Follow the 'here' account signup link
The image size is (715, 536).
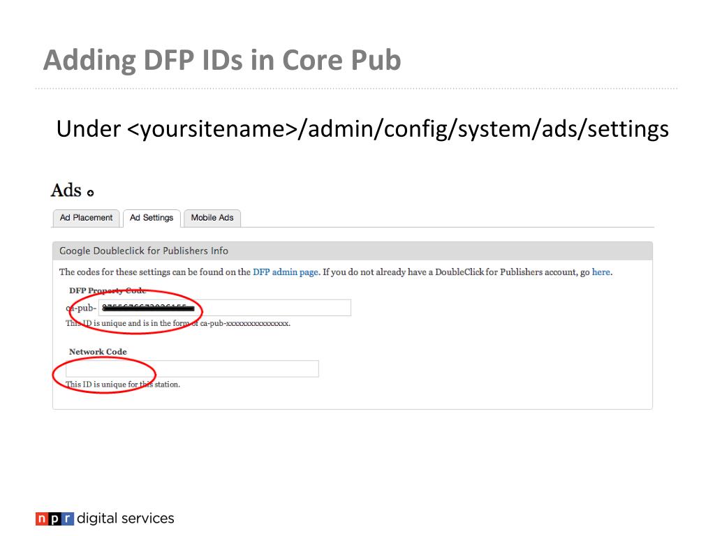click(x=601, y=272)
